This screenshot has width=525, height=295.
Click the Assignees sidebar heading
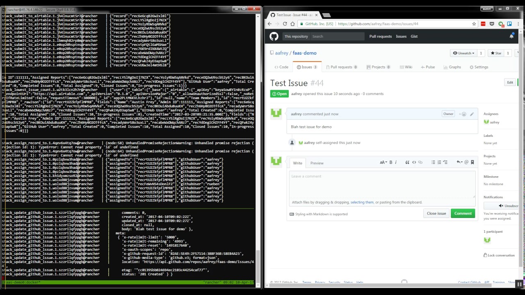491,114
